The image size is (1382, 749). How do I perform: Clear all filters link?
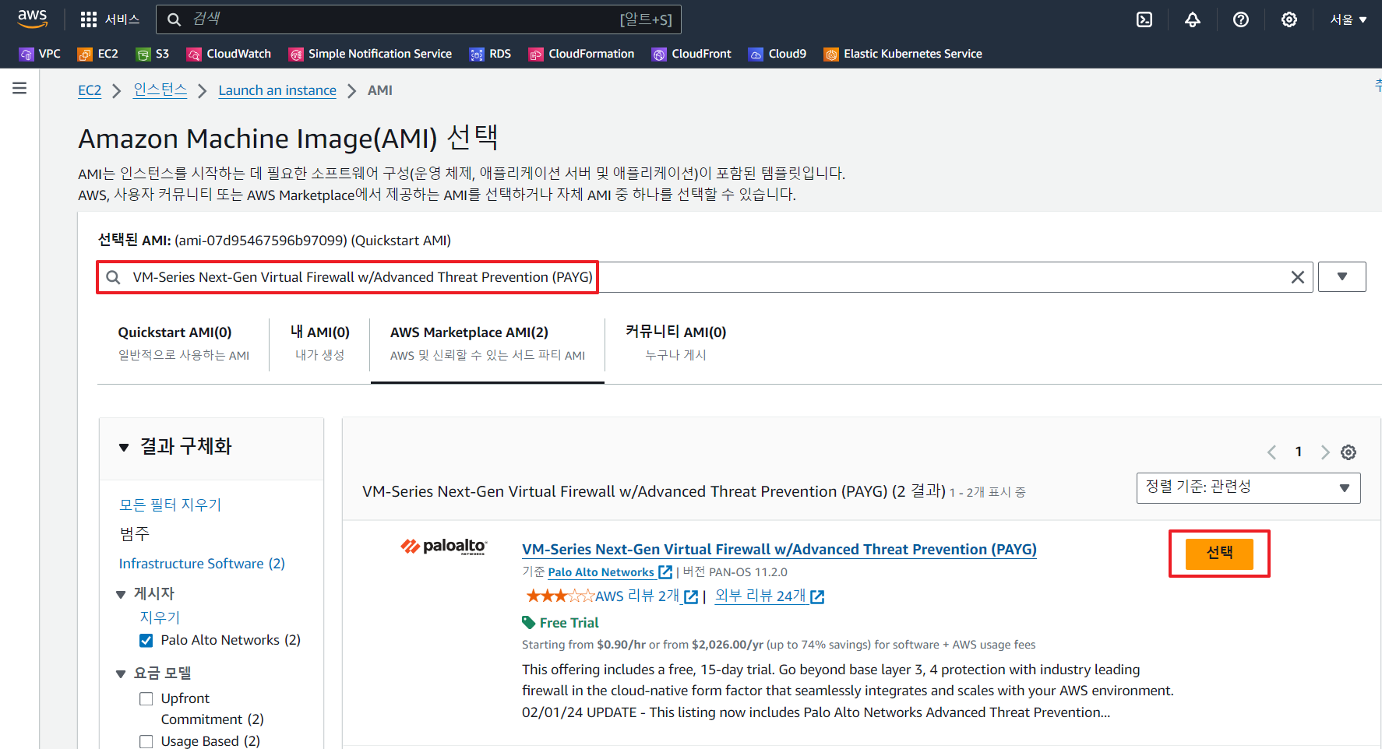click(170, 505)
